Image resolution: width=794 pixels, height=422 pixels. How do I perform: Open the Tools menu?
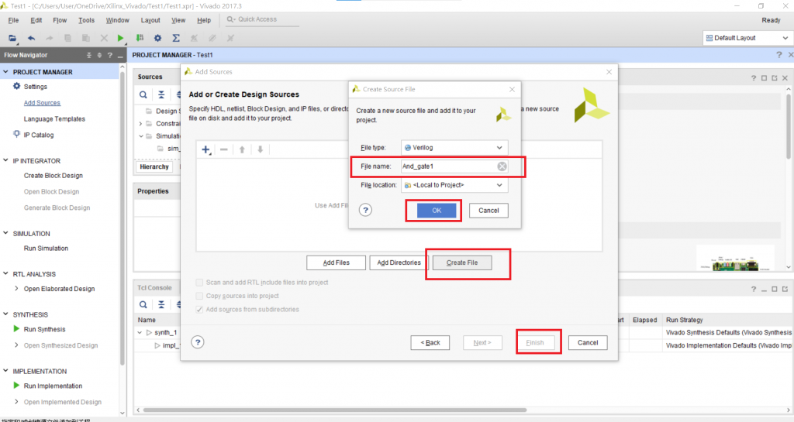pyautogui.click(x=86, y=20)
